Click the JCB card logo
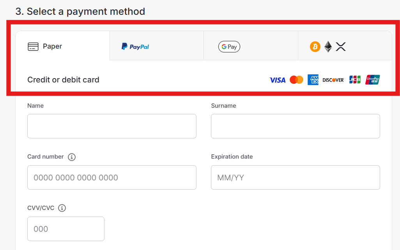400x250 pixels. 355,80
